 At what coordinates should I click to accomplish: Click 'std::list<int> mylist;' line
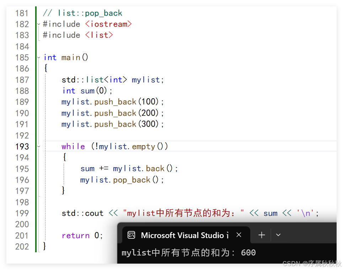pyautogui.click(x=113, y=80)
